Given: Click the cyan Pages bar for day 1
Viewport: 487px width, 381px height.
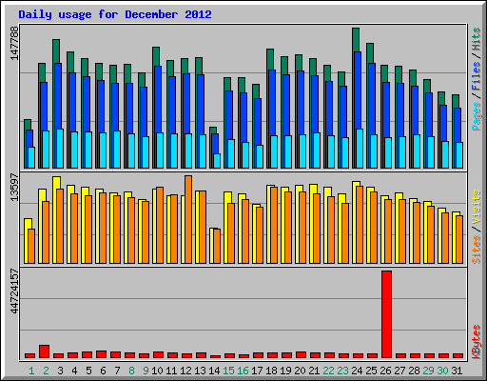Looking at the screenshot, I should (31, 157).
